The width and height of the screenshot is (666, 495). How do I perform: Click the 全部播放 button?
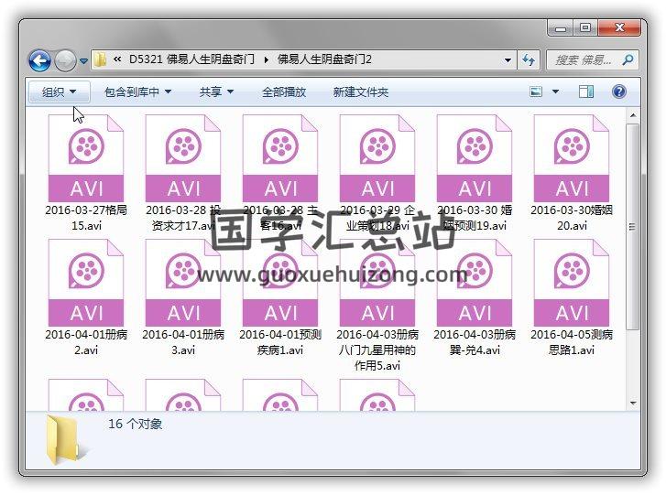284,91
